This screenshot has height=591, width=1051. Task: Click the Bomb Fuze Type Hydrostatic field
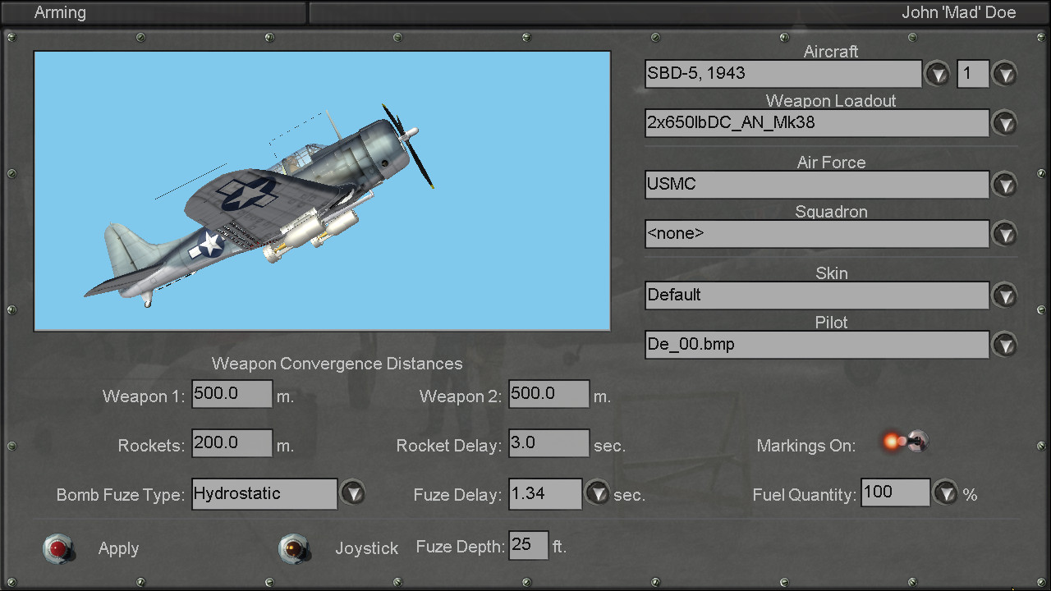264,494
